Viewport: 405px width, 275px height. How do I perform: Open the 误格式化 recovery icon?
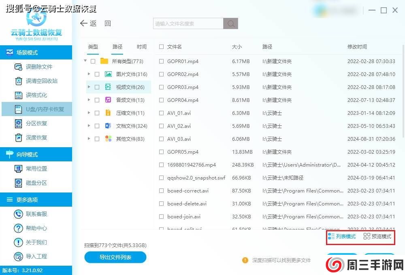(18, 95)
